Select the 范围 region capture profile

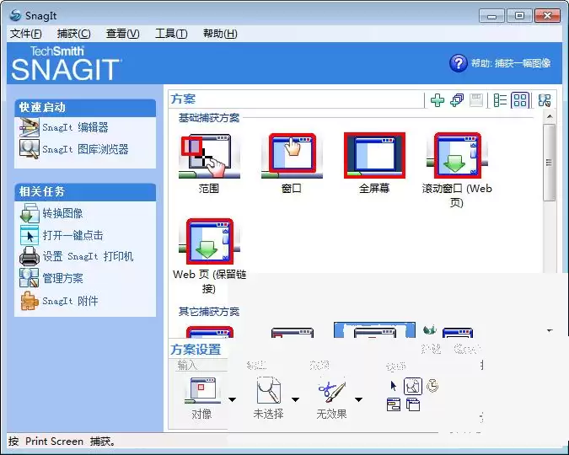click(x=209, y=163)
